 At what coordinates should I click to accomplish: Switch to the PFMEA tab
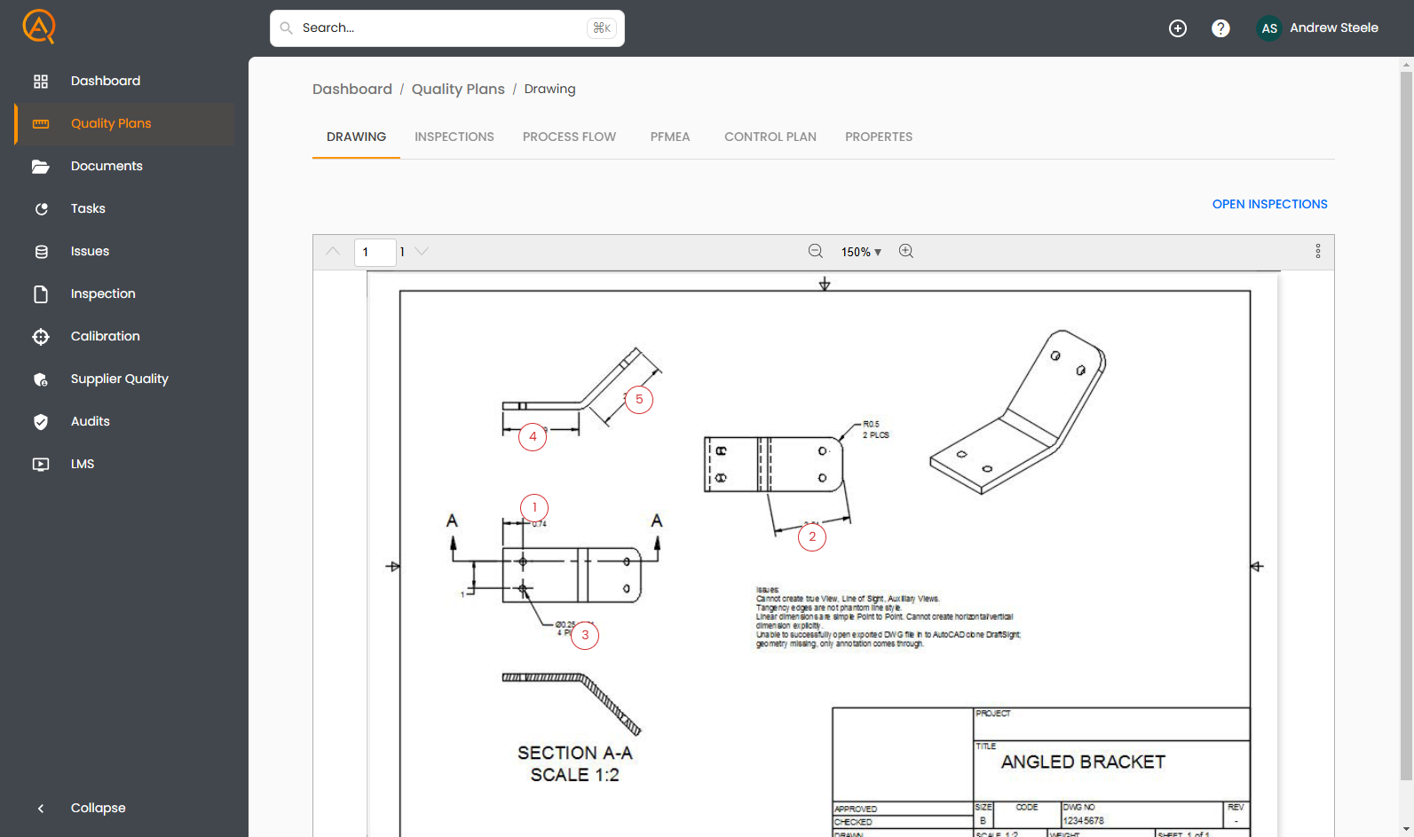pyautogui.click(x=670, y=137)
